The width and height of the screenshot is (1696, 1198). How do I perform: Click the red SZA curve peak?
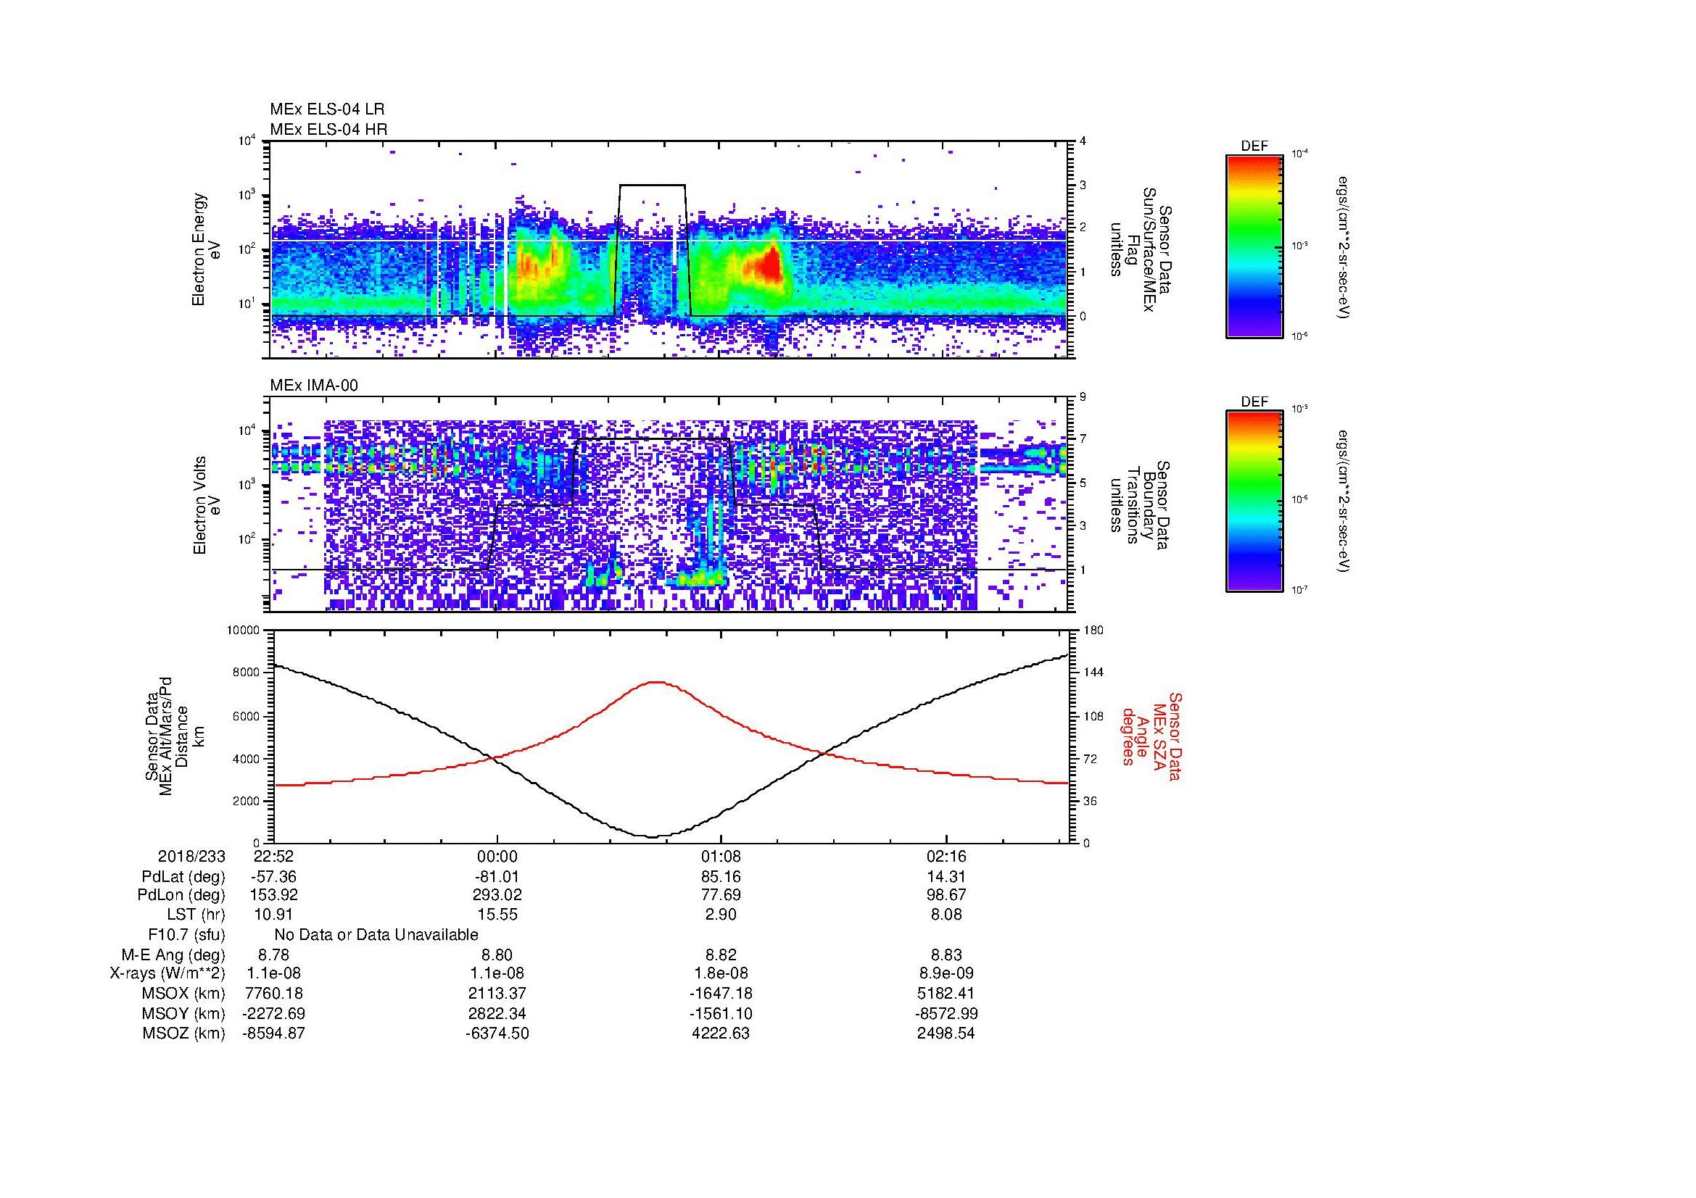pyautogui.click(x=655, y=683)
